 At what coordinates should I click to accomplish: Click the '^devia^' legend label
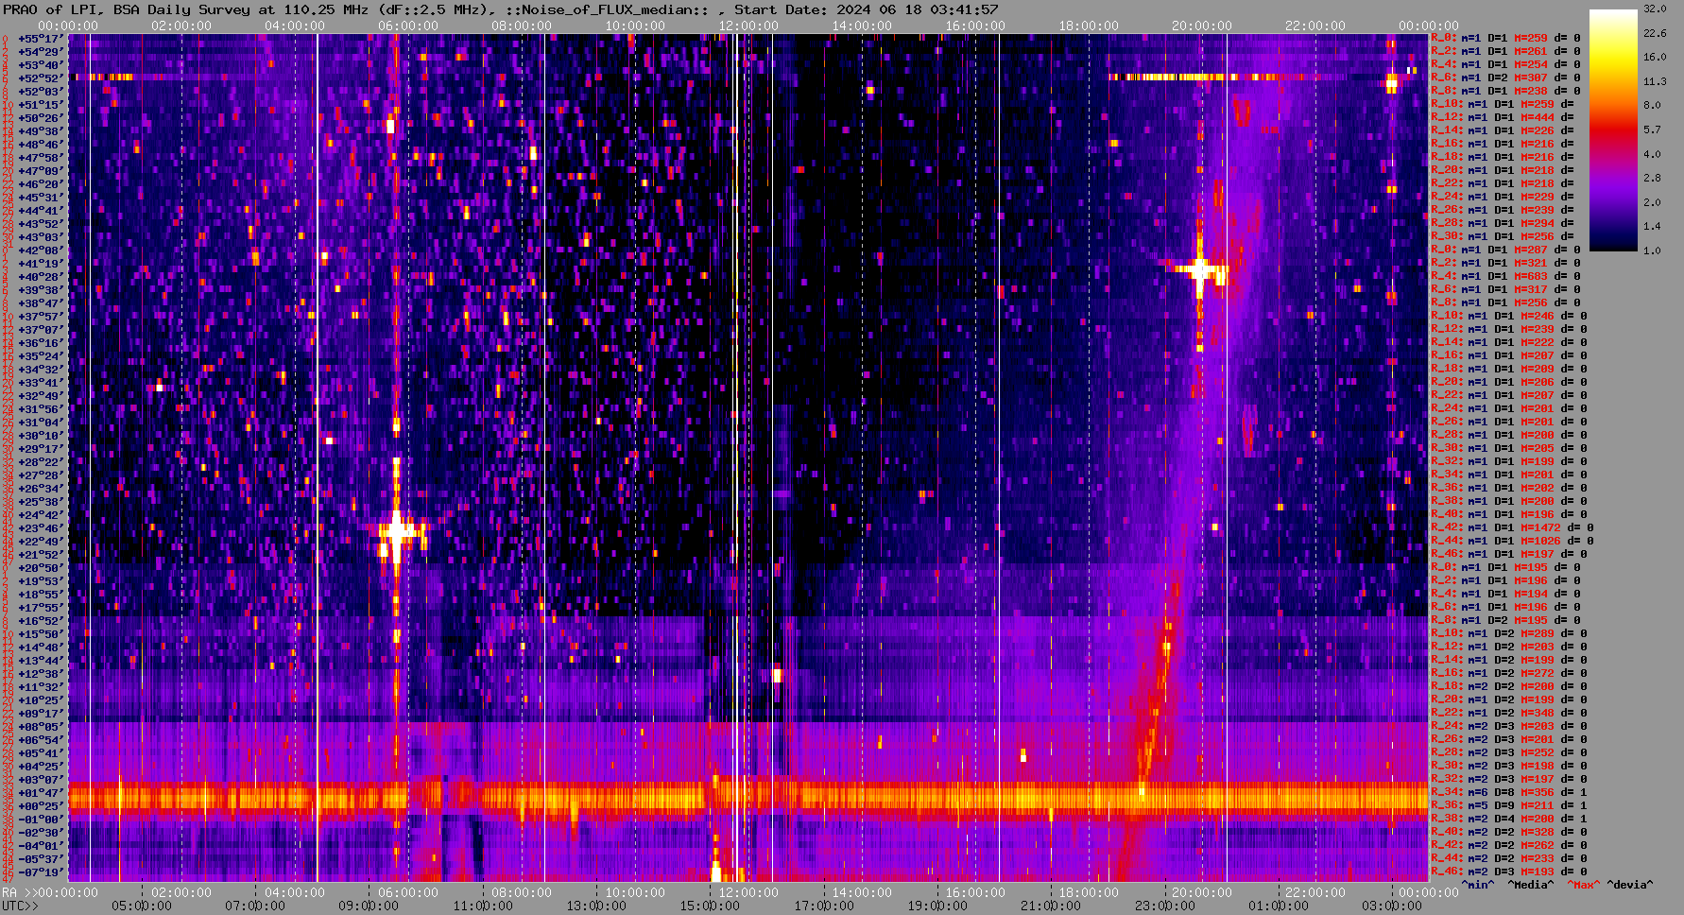tap(1630, 885)
